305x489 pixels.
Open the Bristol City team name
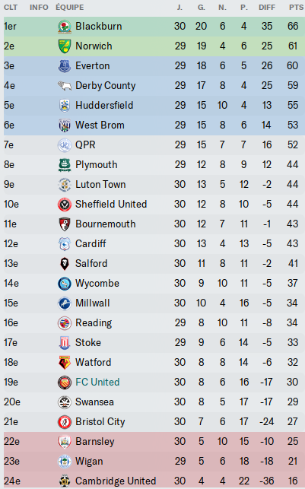100,421
